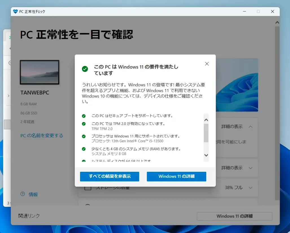Click green check icon beside TPM 2.0 result
Screen dimensions: 290x233
coord(84,124)
